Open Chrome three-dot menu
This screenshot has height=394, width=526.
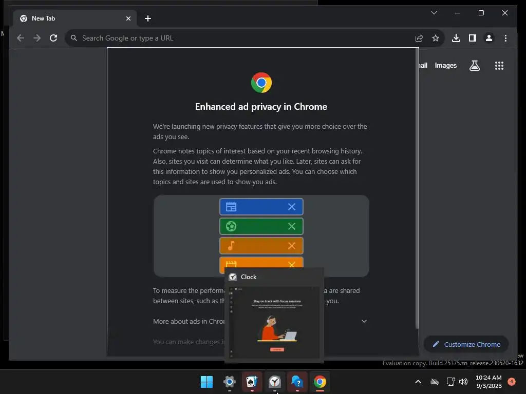pyautogui.click(x=505, y=38)
